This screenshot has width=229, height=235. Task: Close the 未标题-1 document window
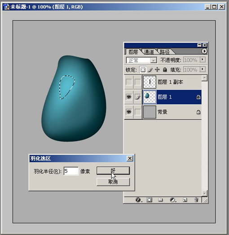(222, 7)
